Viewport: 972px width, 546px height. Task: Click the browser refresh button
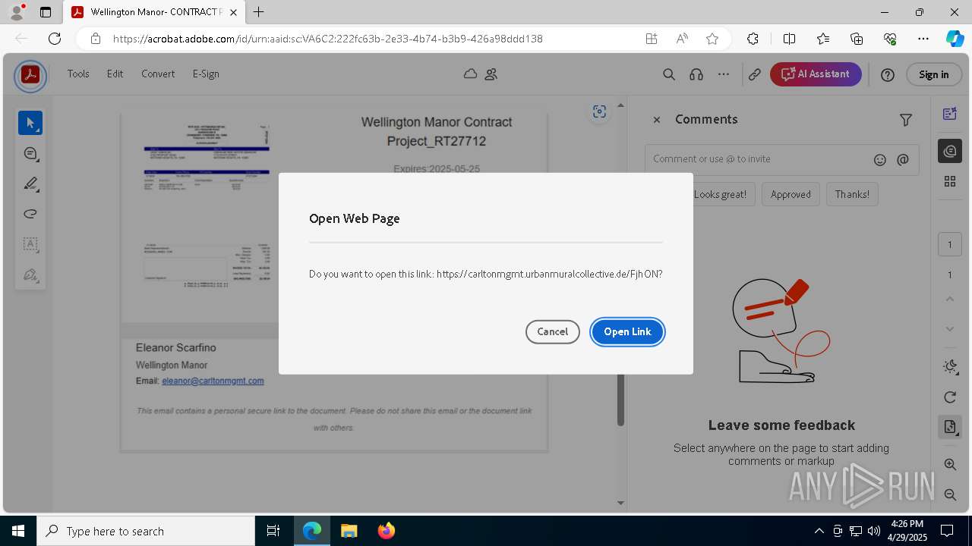(55, 39)
